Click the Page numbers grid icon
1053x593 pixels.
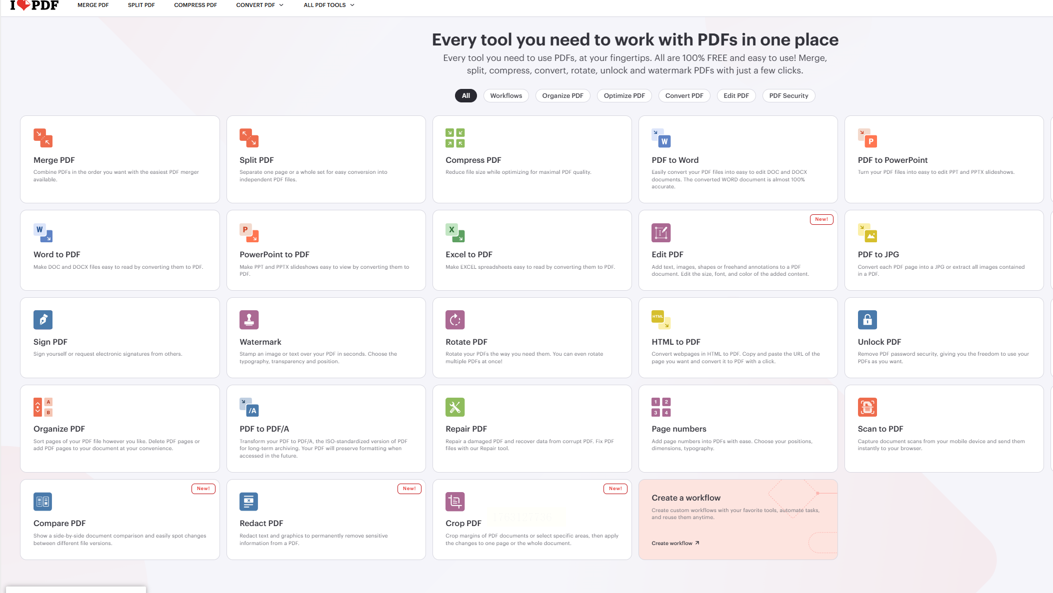pos(661,407)
